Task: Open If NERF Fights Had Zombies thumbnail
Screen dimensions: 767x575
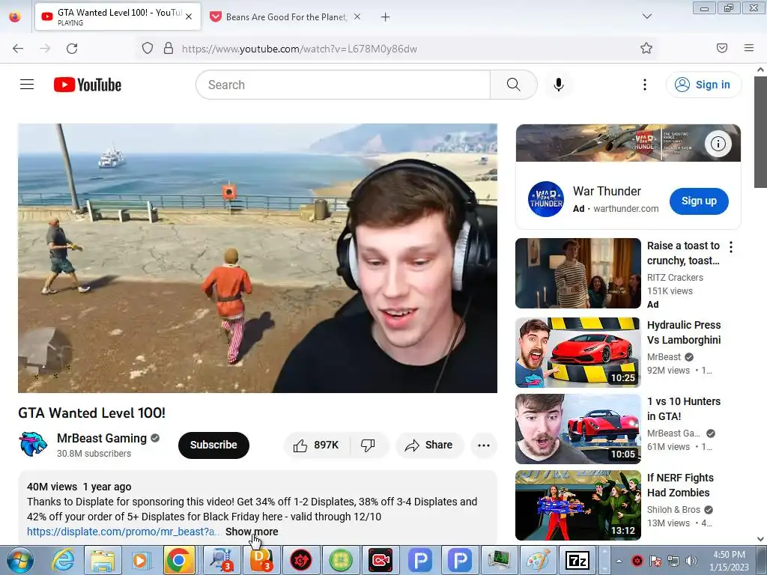Action: pyautogui.click(x=577, y=505)
